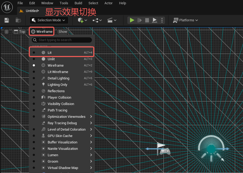Click the Unreal Engine logo icon

7,7
